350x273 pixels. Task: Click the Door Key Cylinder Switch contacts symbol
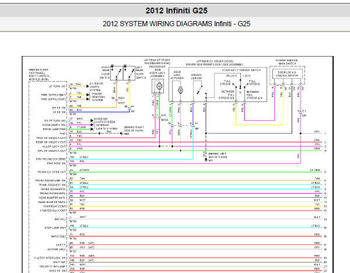[x=240, y=85]
